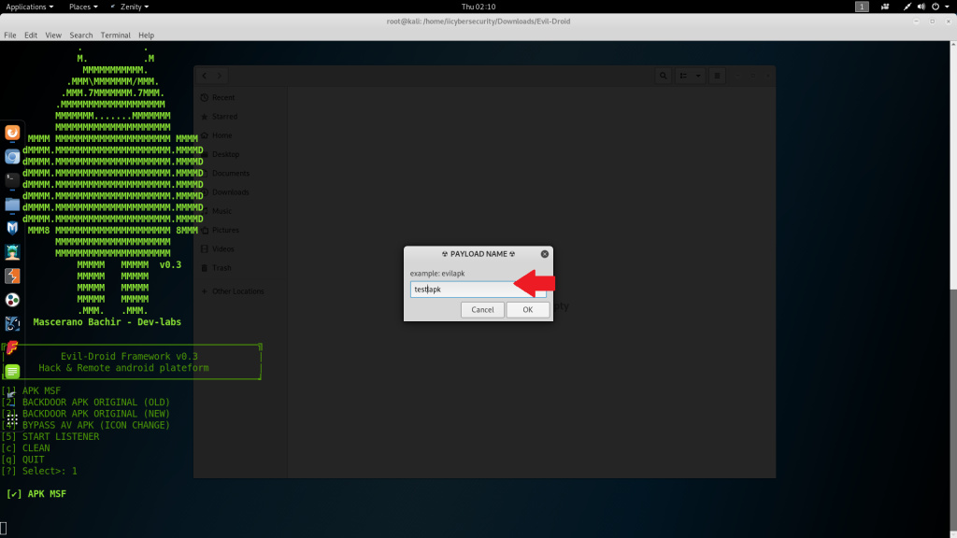Close the Payload Name dialog with X
The height and width of the screenshot is (538, 957).
(x=543, y=253)
